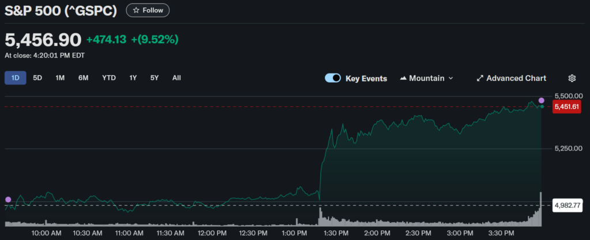The width and height of the screenshot is (590, 240).
Task: Click the S&P 500 (^GSPC) title
Action: click(61, 10)
